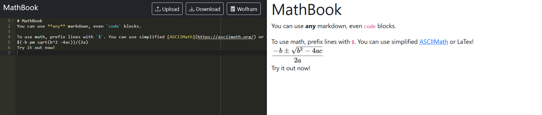Click the 'Try it out now!' preview text

click(x=291, y=68)
